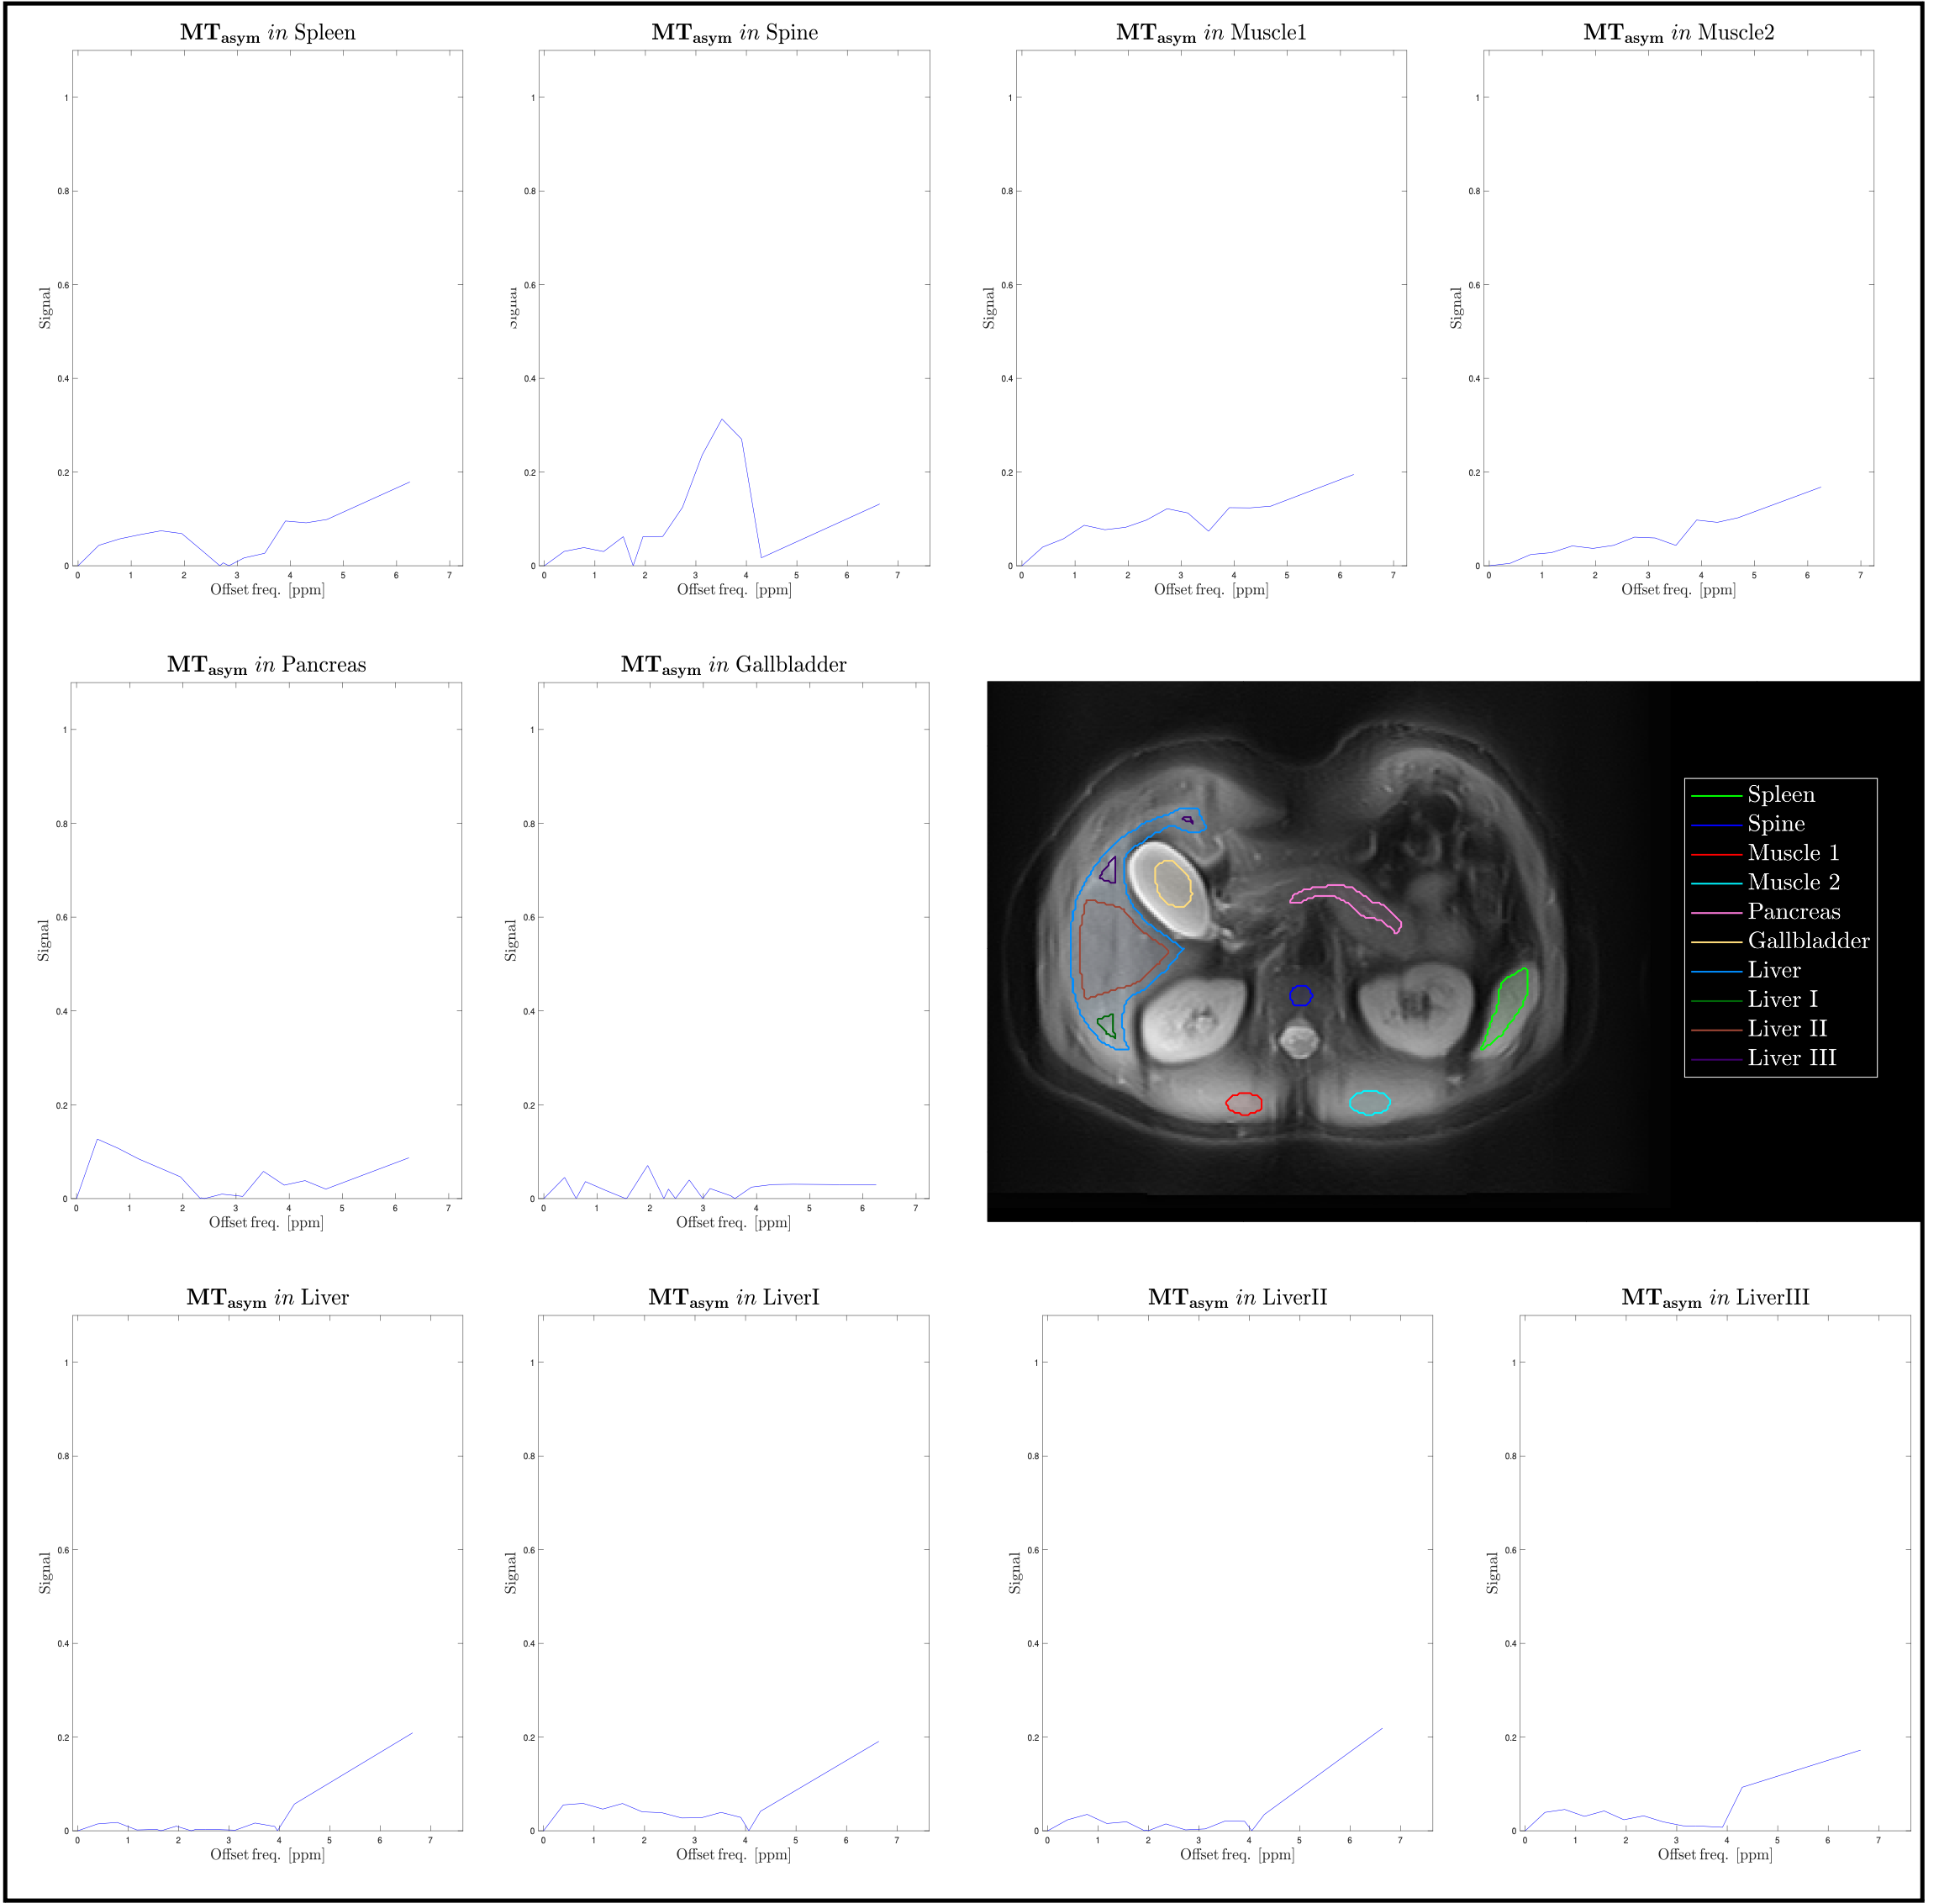Click the peak of the Spine curve
Image resolution: width=1960 pixels, height=1903 pixels.
click(x=722, y=419)
